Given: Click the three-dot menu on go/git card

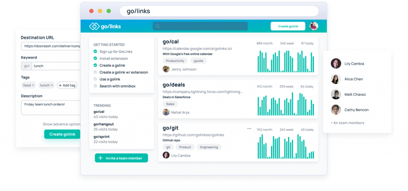Looking at the screenshot, I should click(x=249, y=129).
